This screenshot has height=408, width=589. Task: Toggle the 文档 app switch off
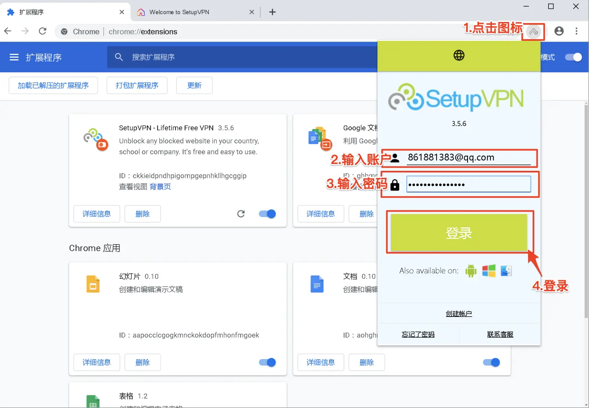492,362
